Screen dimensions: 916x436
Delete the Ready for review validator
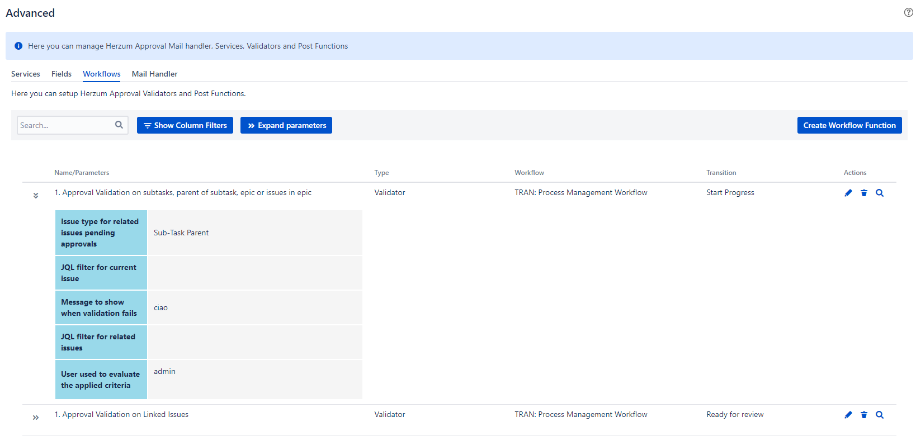coord(864,415)
